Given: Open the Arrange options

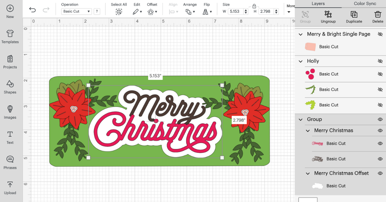Looking at the screenshot, I should (x=190, y=12).
